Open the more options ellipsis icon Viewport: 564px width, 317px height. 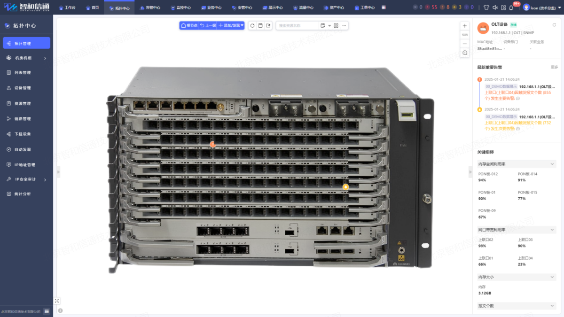pyautogui.click(x=345, y=25)
